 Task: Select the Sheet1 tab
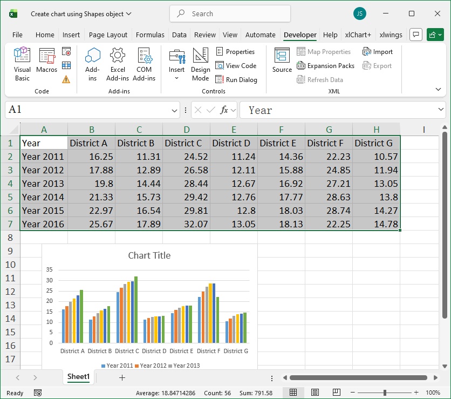(x=79, y=376)
